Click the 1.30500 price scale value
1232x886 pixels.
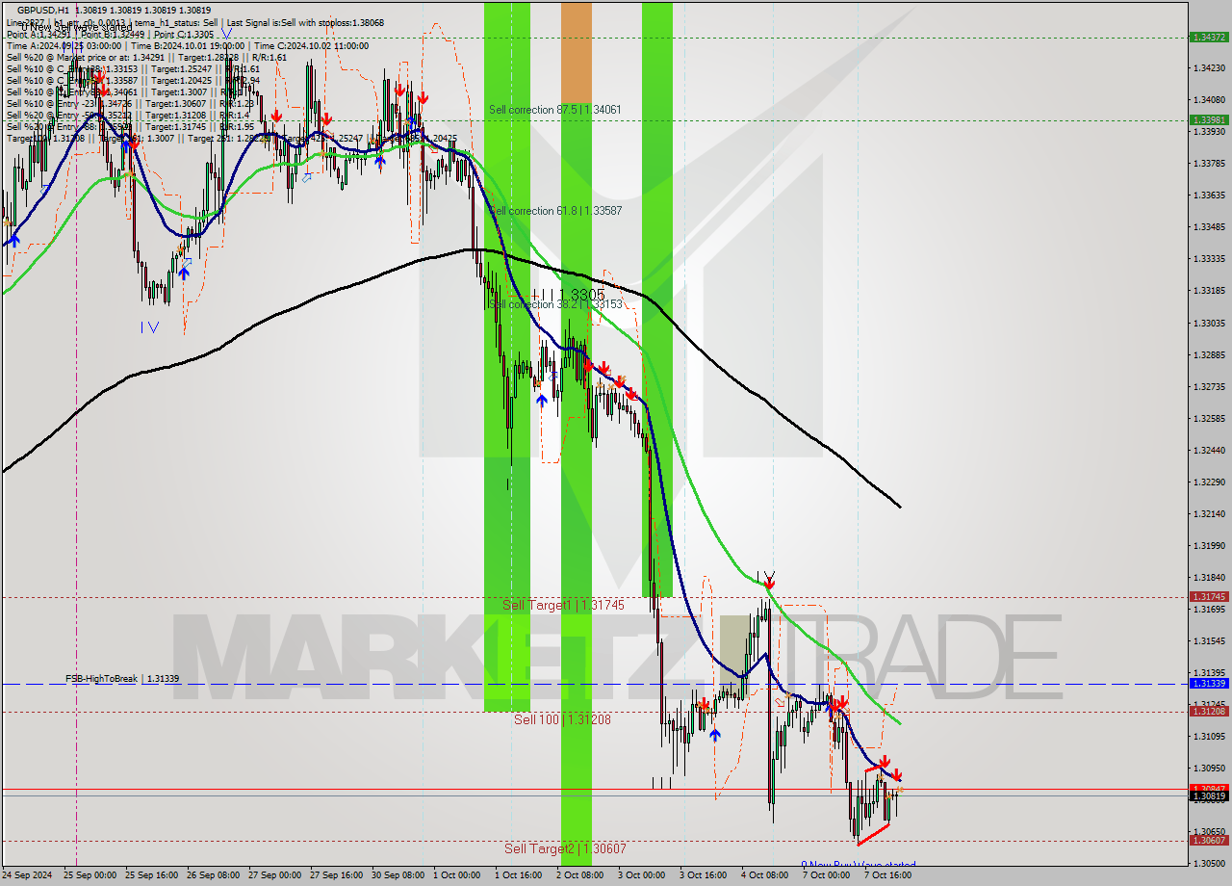(x=1209, y=863)
